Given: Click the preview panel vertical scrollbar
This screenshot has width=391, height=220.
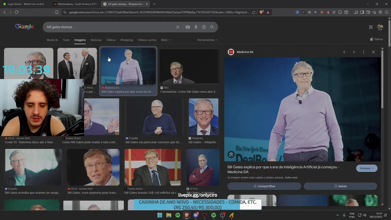Looking at the screenshot, I should pos(382,79).
